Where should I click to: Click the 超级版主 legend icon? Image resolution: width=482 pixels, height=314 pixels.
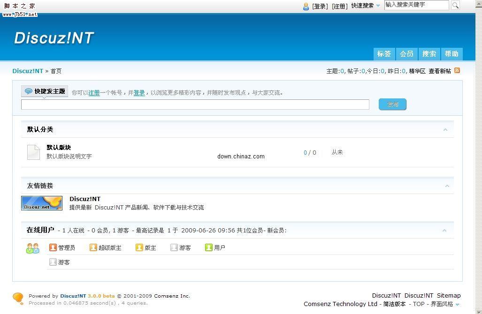(93, 247)
